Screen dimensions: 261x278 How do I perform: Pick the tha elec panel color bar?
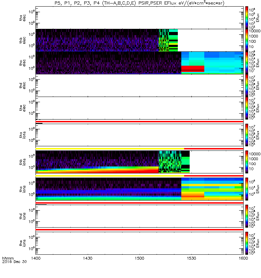tap(247, 18)
